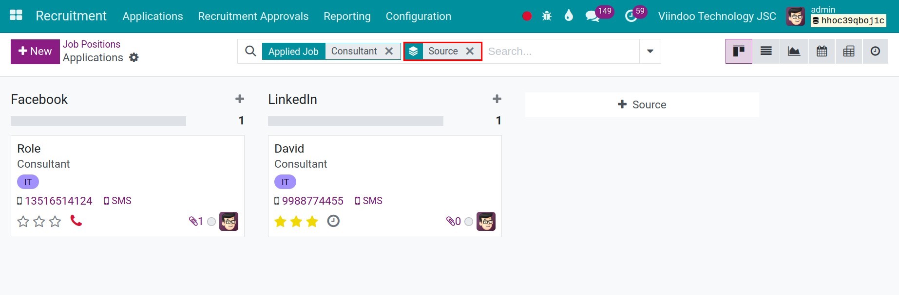Click the database name hhoc39qboj1c
The width and height of the screenshot is (899, 295).
coord(848,20)
